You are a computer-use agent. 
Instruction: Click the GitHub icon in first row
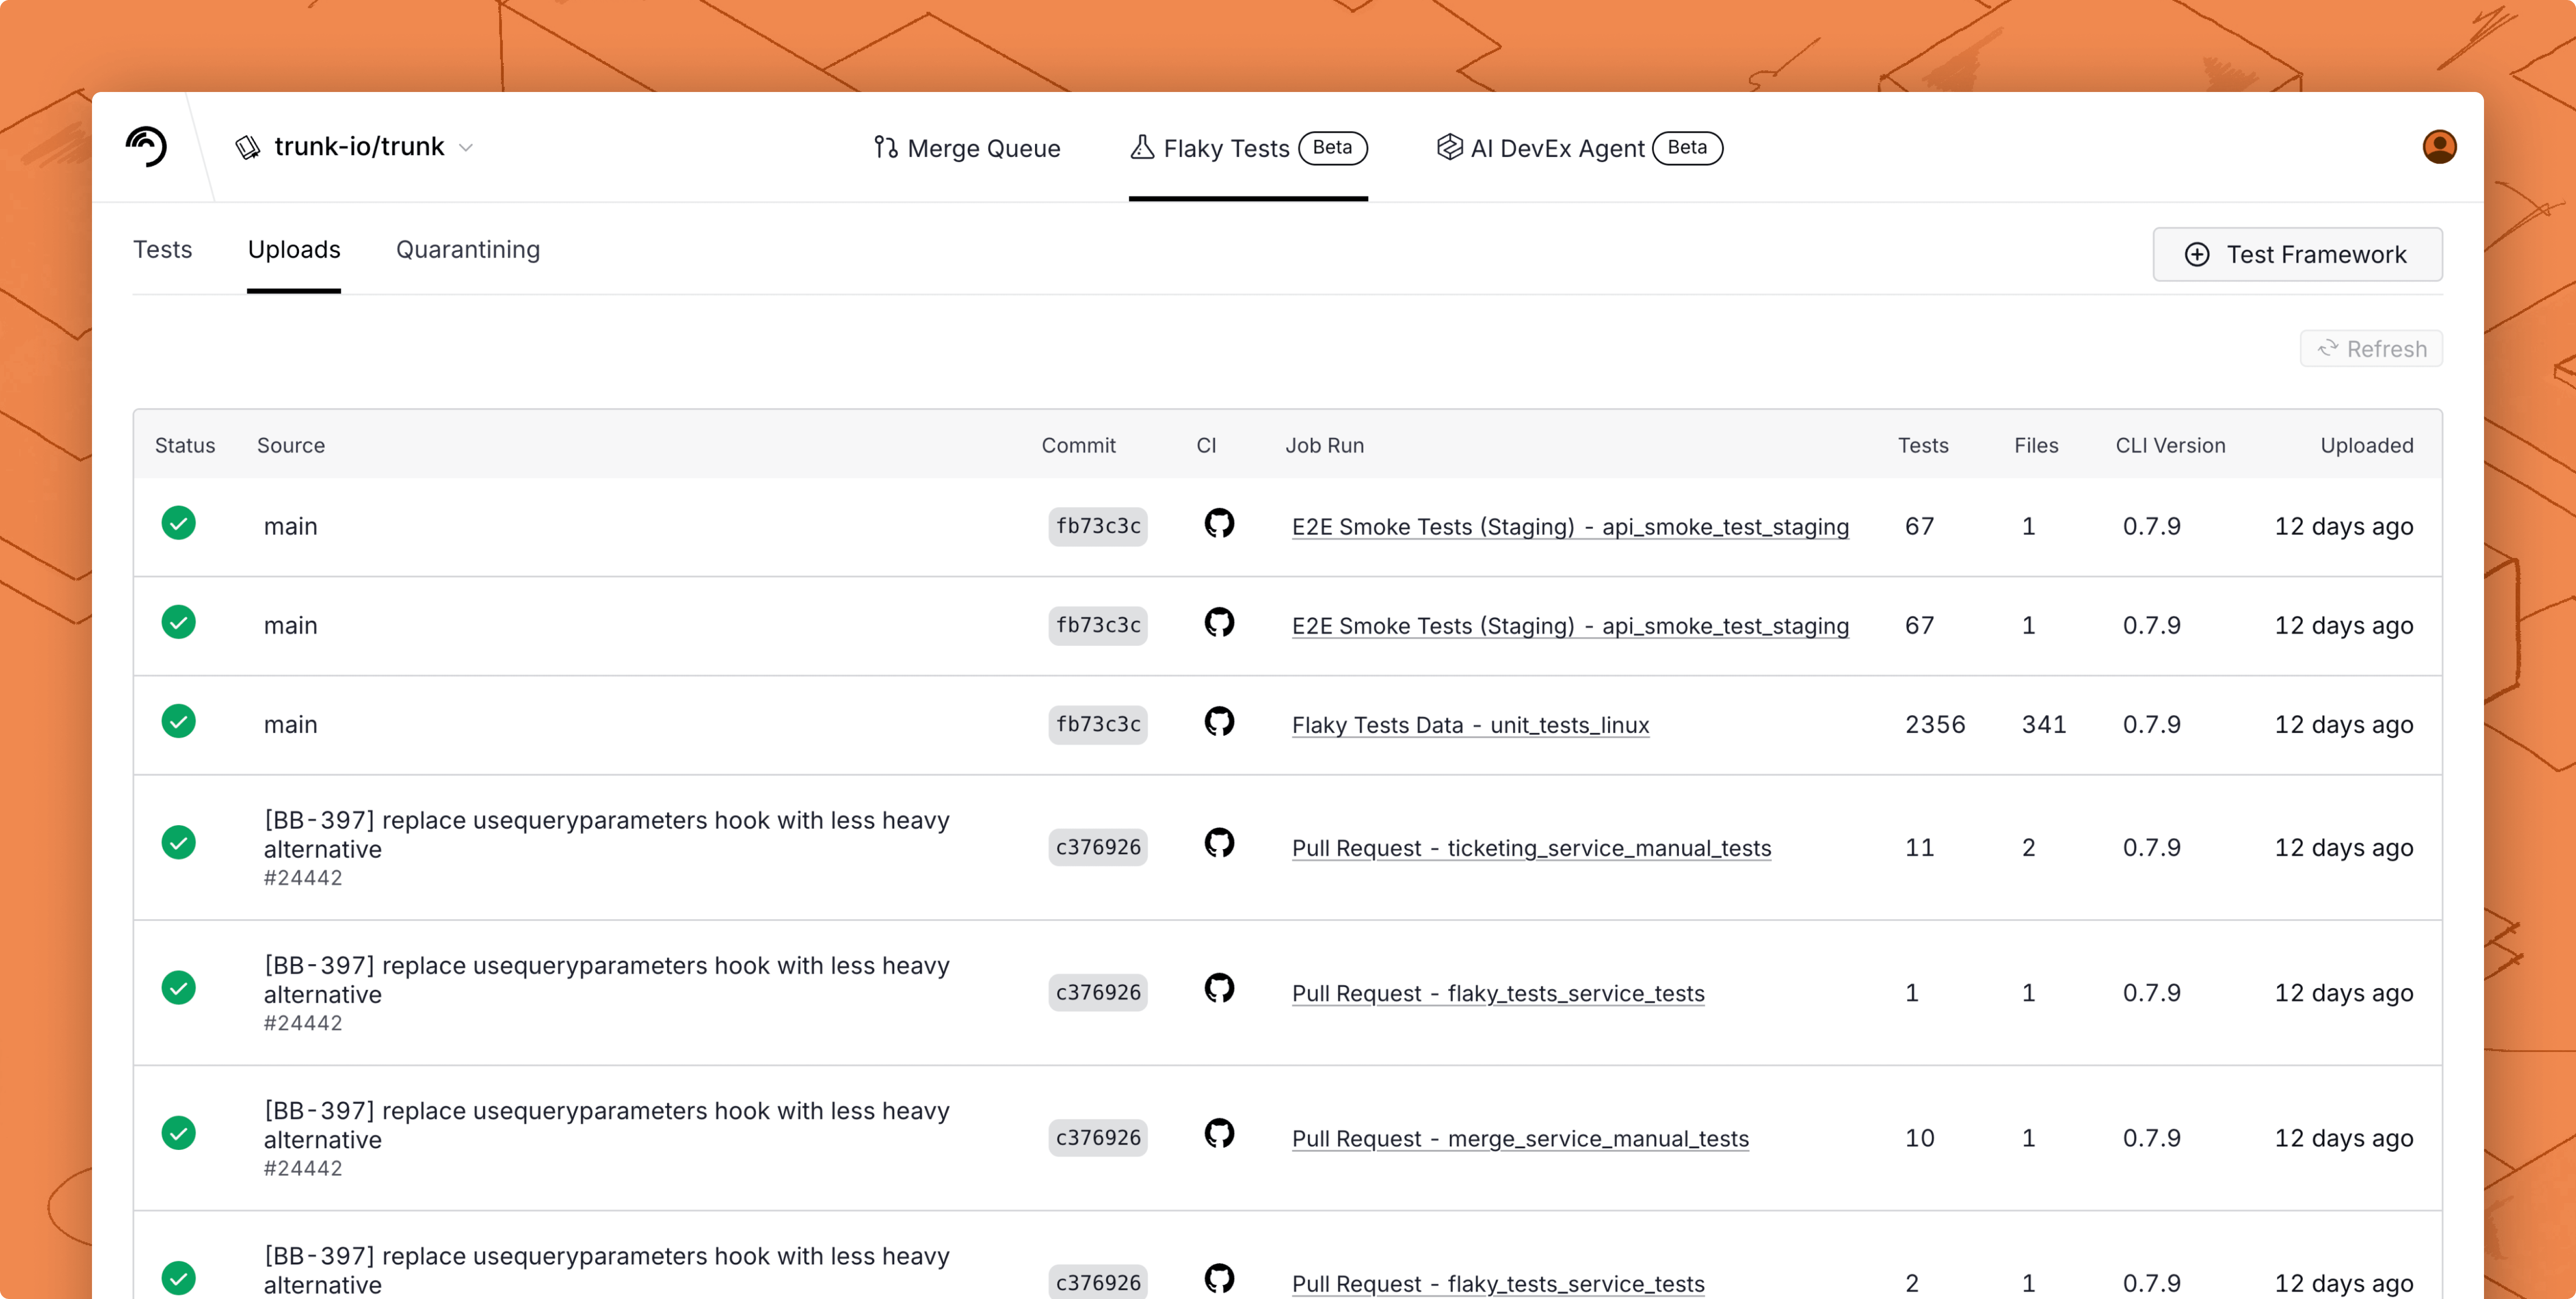pos(1218,523)
